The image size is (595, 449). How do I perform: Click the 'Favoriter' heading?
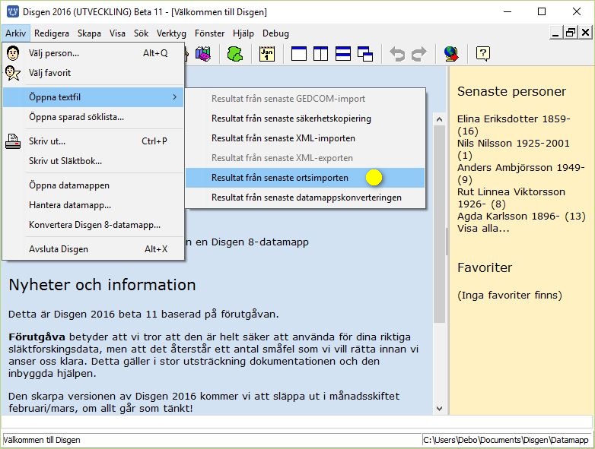pyautogui.click(x=485, y=267)
